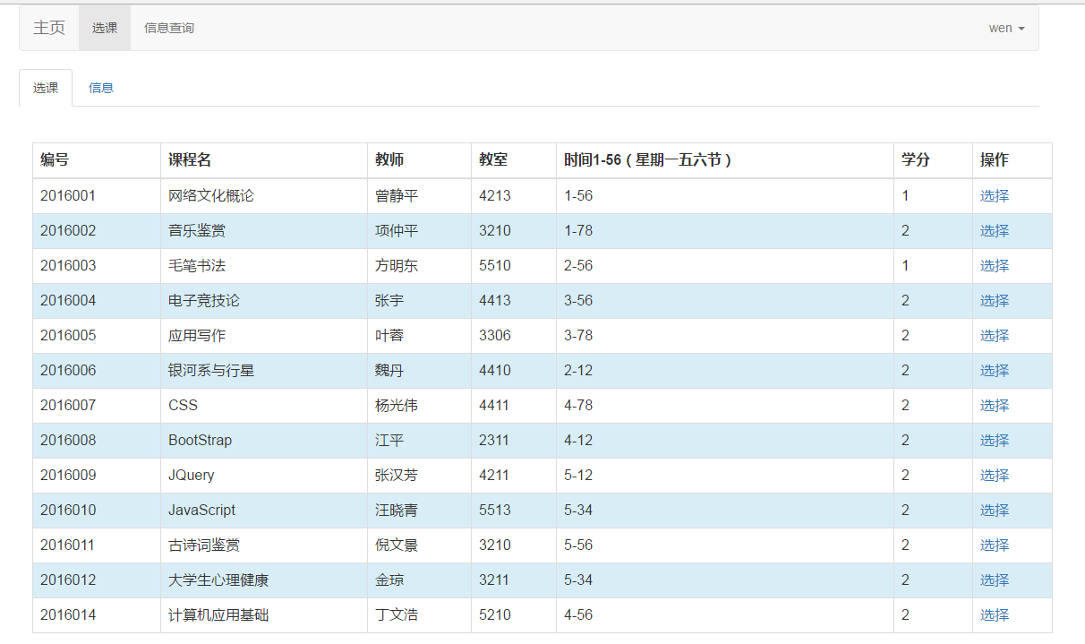Screen dimensions: 1085x644
Task: Click course number 2016005
Action: [68, 335]
